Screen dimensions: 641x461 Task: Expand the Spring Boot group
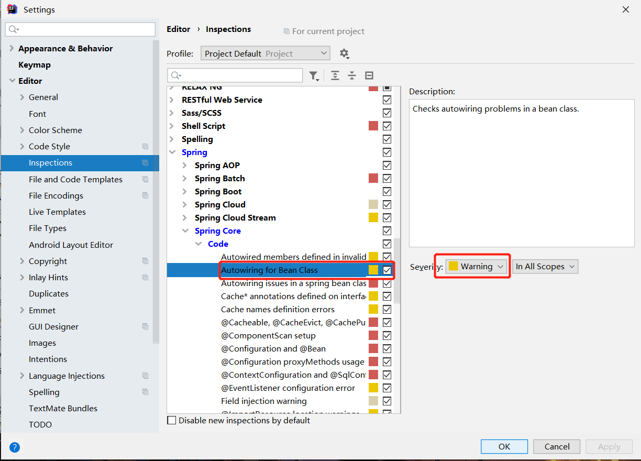pyautogui.click(x=184, y=191)
